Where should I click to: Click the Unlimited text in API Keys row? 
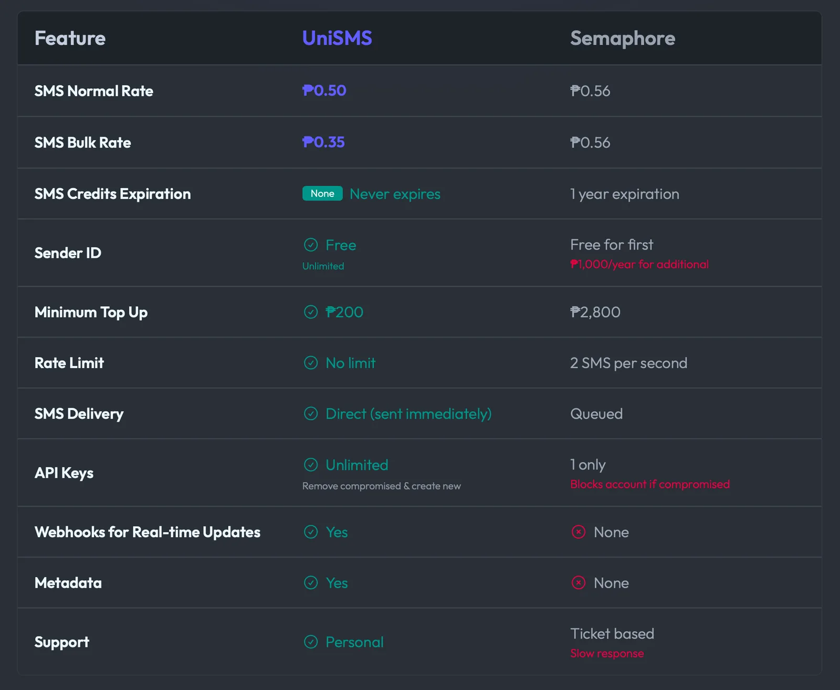(357, 465)
